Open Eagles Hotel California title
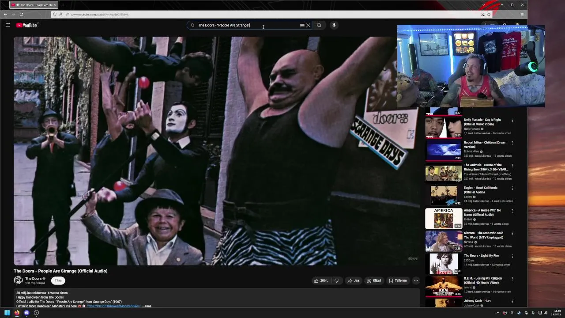This screenshot has height=318, width=565. pos(480,190)
